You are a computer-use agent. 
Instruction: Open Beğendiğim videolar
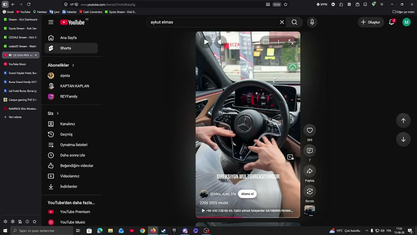(x=71, y=166)
